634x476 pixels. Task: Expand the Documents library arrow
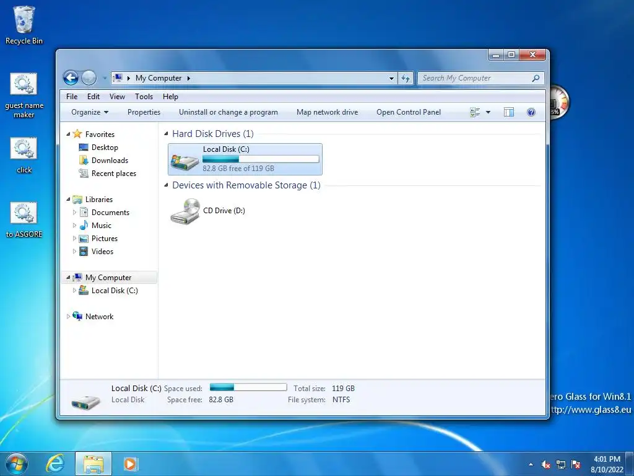point(74,212)
